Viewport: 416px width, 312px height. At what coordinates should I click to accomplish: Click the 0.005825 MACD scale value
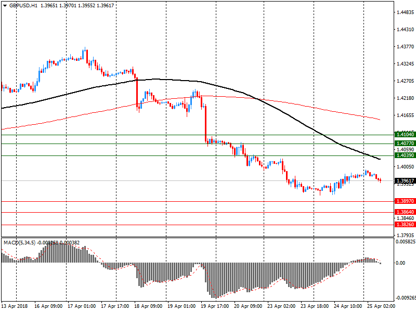[x=406, y=242]
